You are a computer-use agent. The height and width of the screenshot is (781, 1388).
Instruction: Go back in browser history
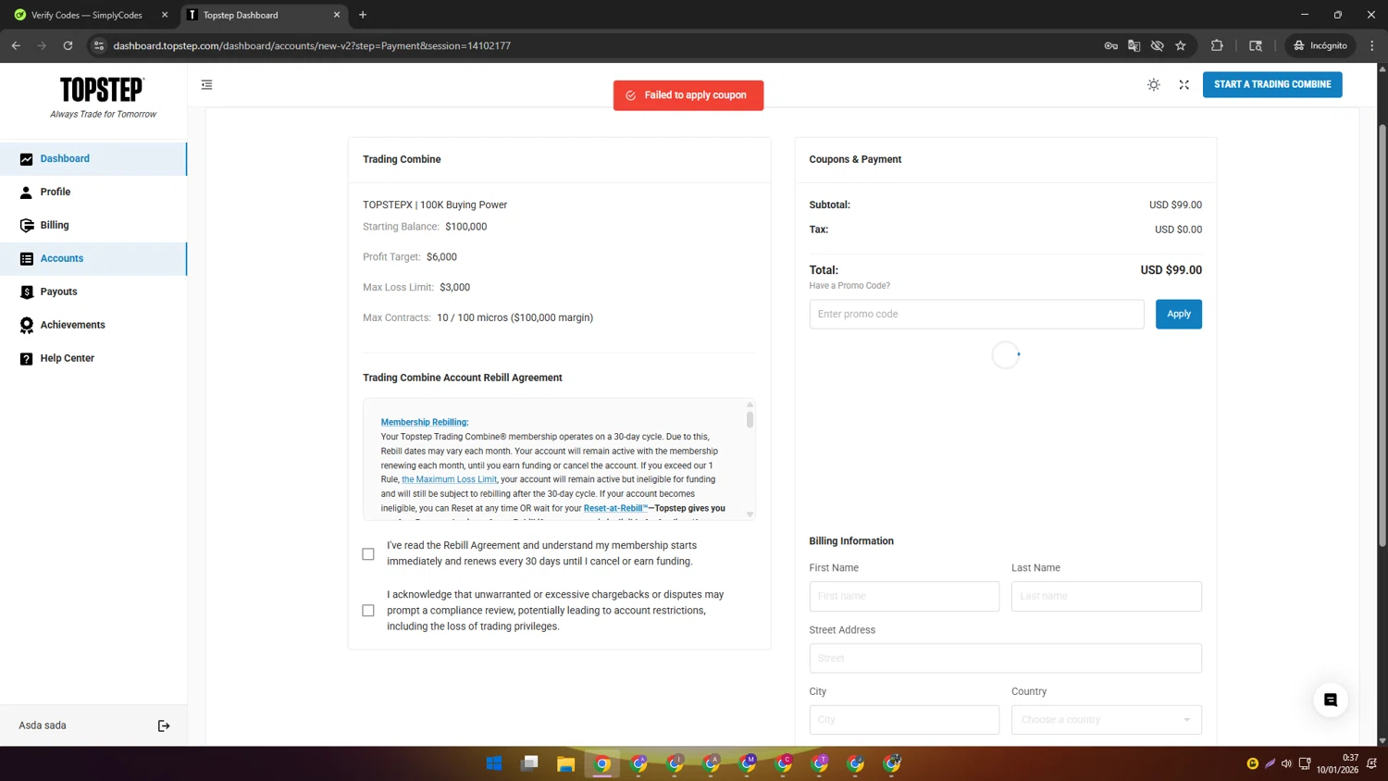pos(16,45)
